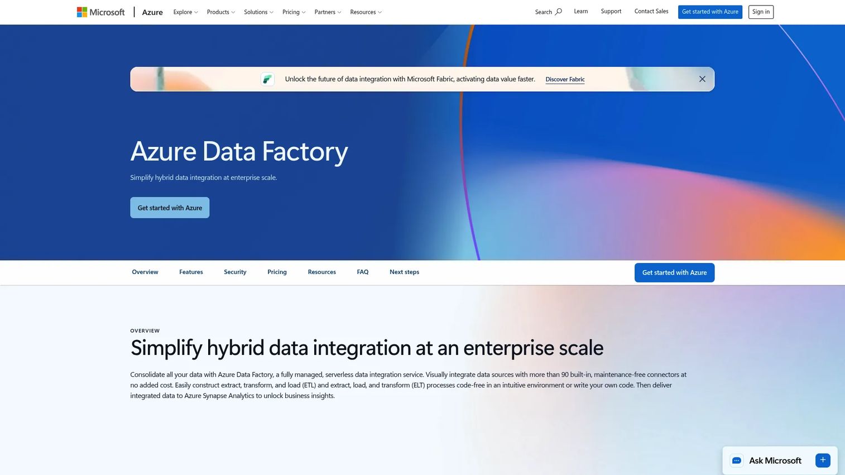Expand Ask Microsoft with the plus button
This screenshot has width=845, height=475.
pyautogui.click(x=823, y=460)
